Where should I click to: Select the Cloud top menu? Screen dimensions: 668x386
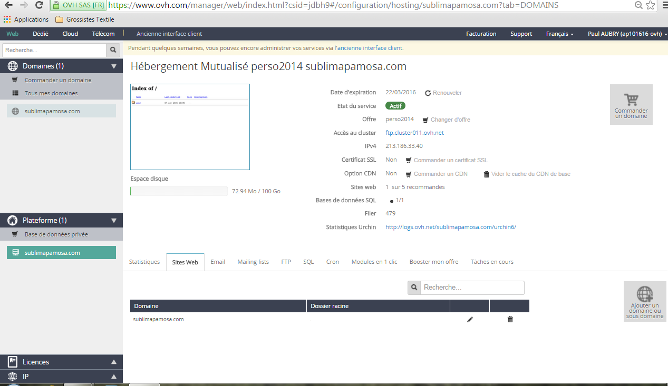(x=70, y=34)
